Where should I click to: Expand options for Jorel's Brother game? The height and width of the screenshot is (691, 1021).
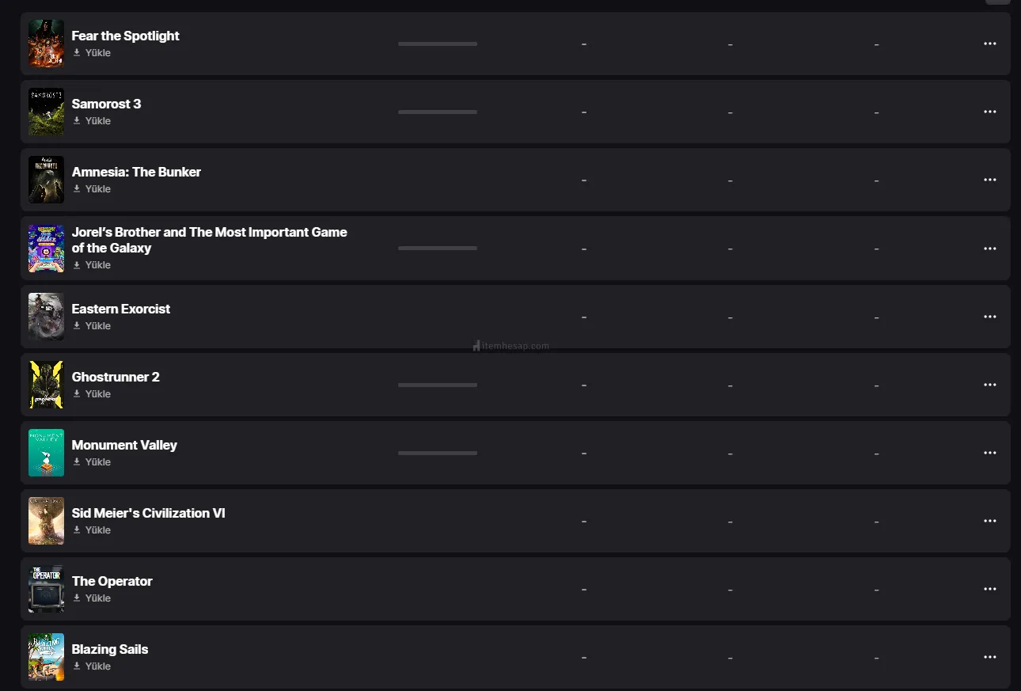(x=989, y=249)
